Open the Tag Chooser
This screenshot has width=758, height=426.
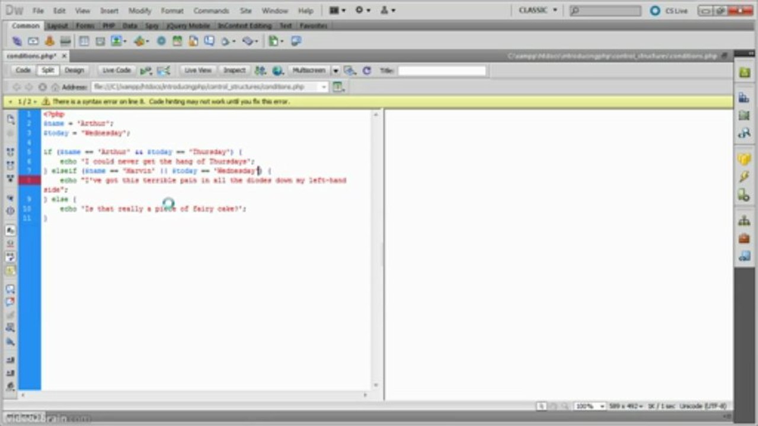click(296, 41)
